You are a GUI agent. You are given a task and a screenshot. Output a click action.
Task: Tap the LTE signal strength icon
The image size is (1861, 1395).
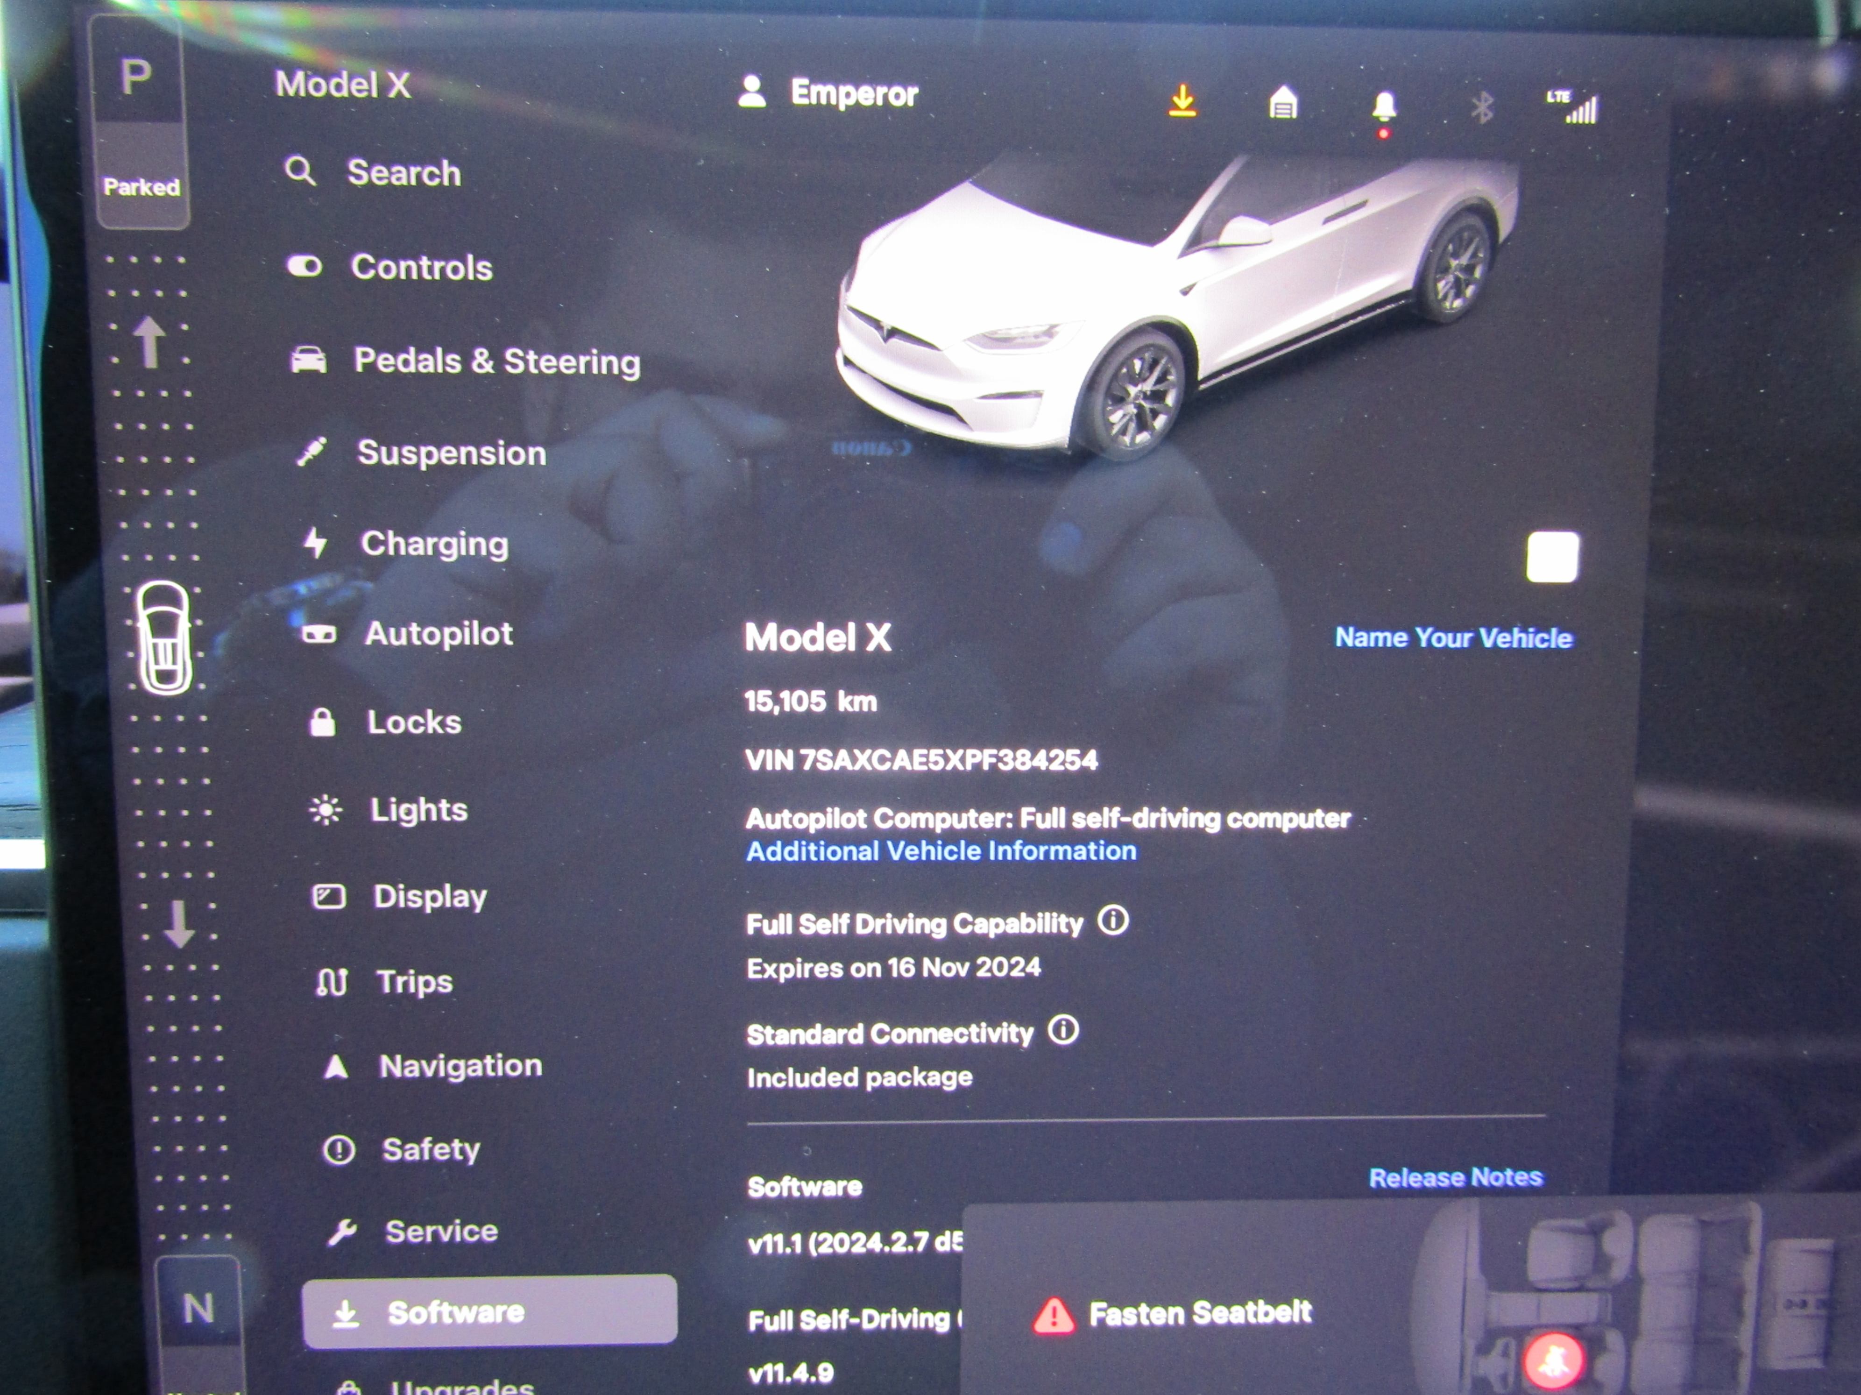(x=1573, y=107)
